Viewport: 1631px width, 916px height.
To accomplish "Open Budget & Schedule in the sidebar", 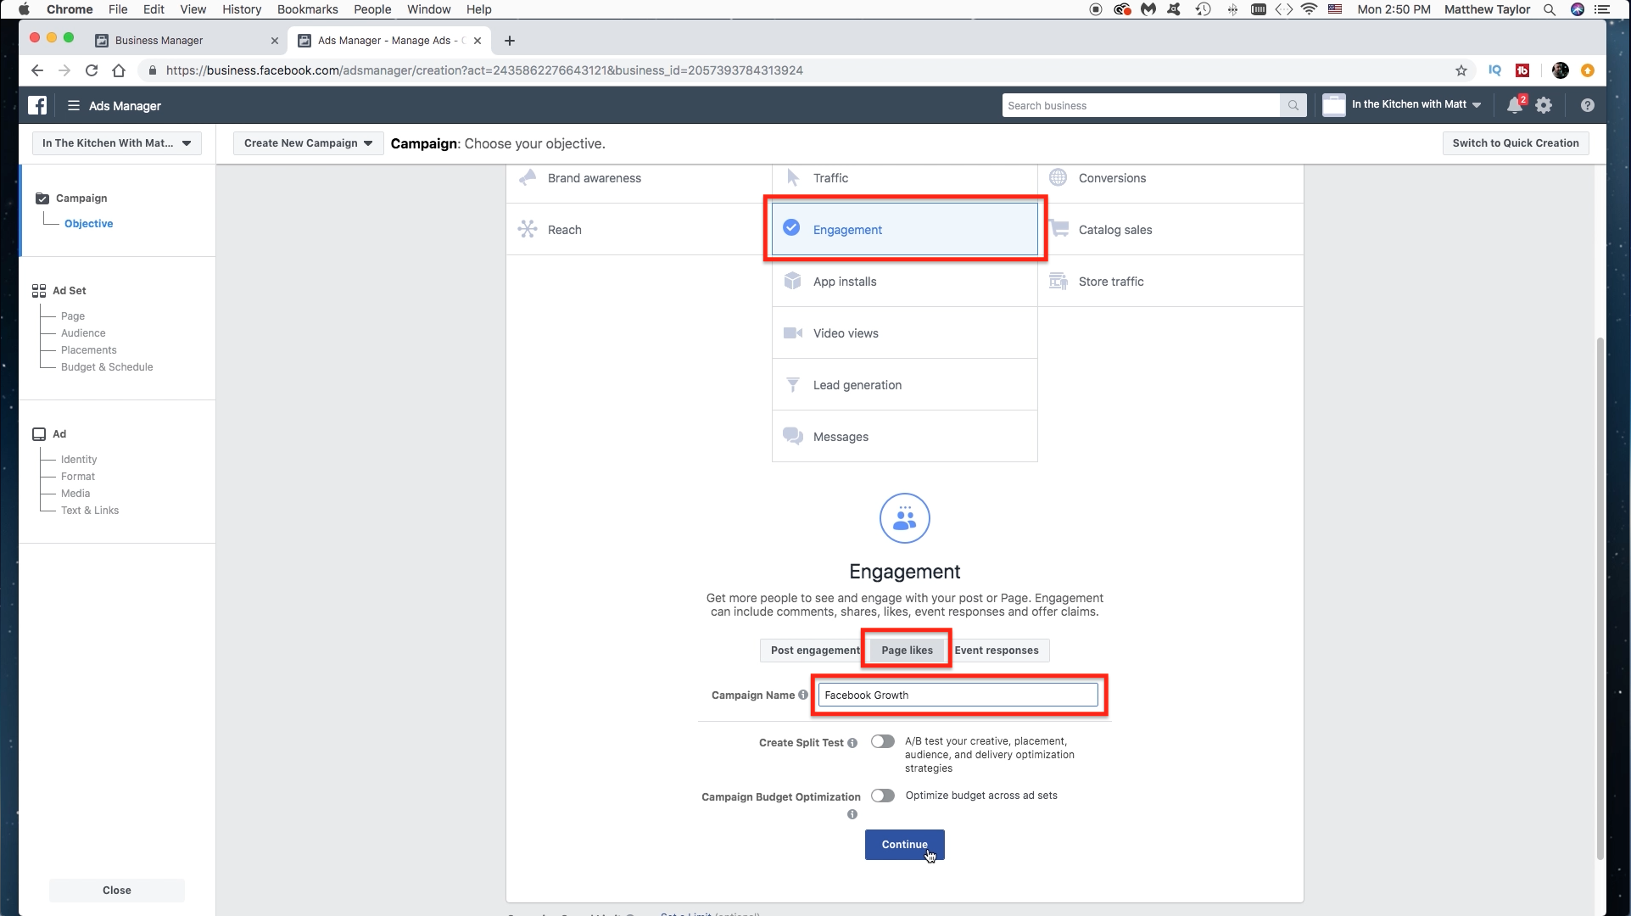I will [107, 367].
